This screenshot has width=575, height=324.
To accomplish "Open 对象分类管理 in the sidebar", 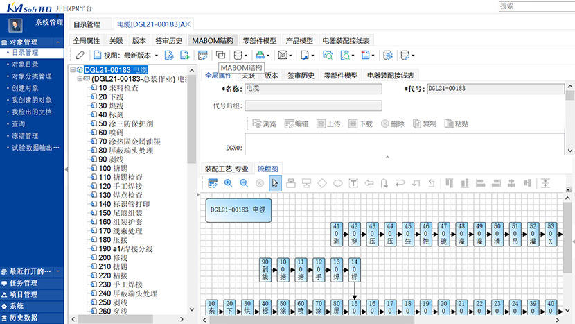I will 31,76.
